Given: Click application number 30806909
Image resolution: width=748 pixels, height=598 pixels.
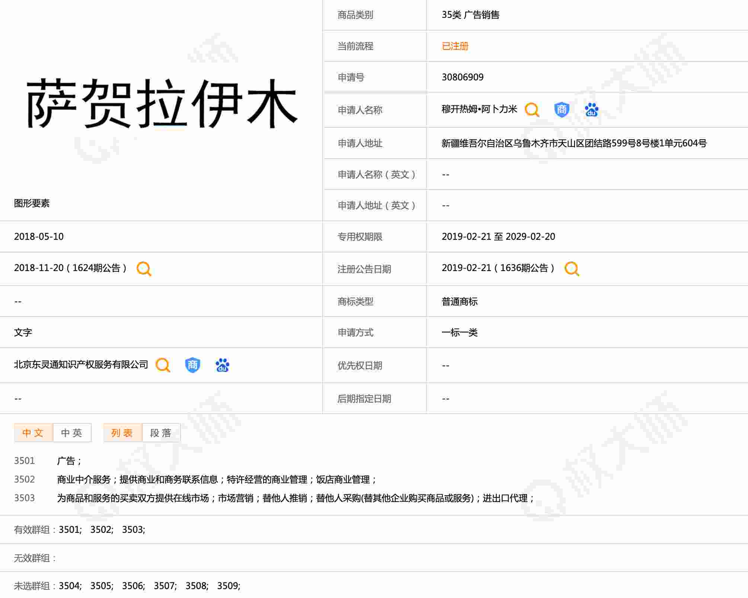Looking at the screenshot, I should [x=462, y=77].
